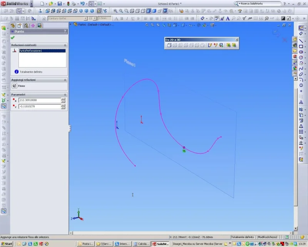Select the Line sketch tool

tap(301, 41)
